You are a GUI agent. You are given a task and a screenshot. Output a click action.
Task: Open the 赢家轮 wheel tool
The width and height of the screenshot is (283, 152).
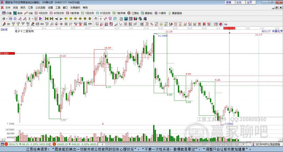coord(146,13)
